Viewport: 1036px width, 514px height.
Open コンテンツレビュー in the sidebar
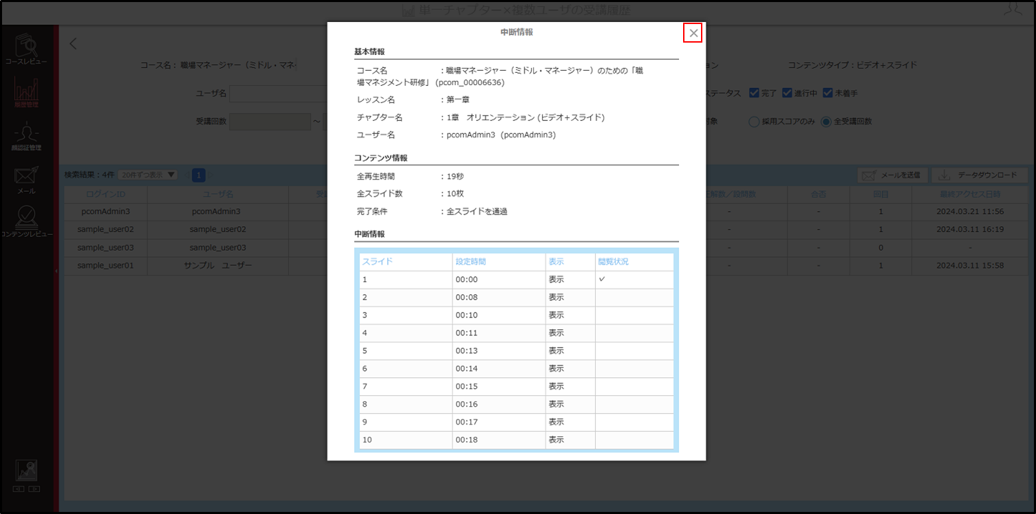[26, 223]
